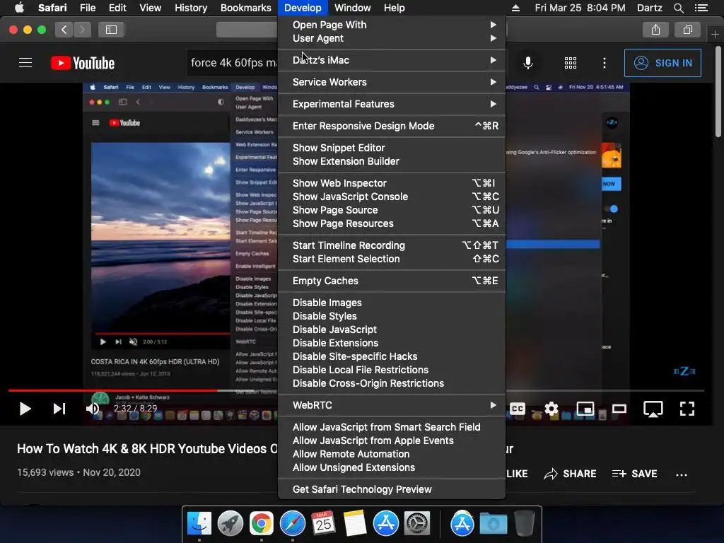The image size is (724, 543).
Task: Open YouTube settings three-dot menu
Action: 604,63
